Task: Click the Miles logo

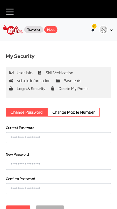Action: [x=13, y=30]
